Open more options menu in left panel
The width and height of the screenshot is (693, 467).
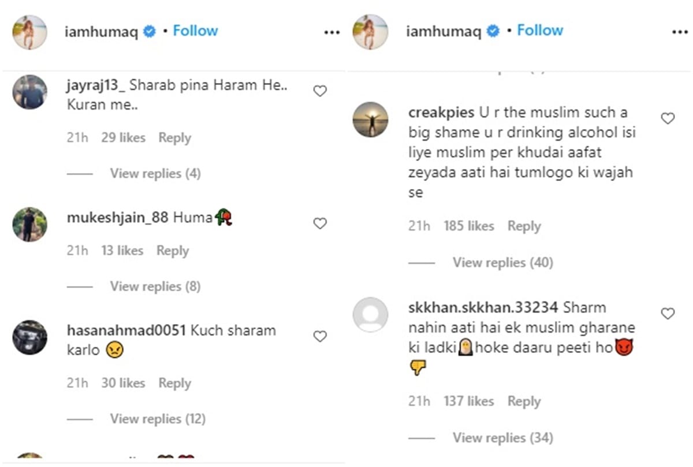pos(331,33)
